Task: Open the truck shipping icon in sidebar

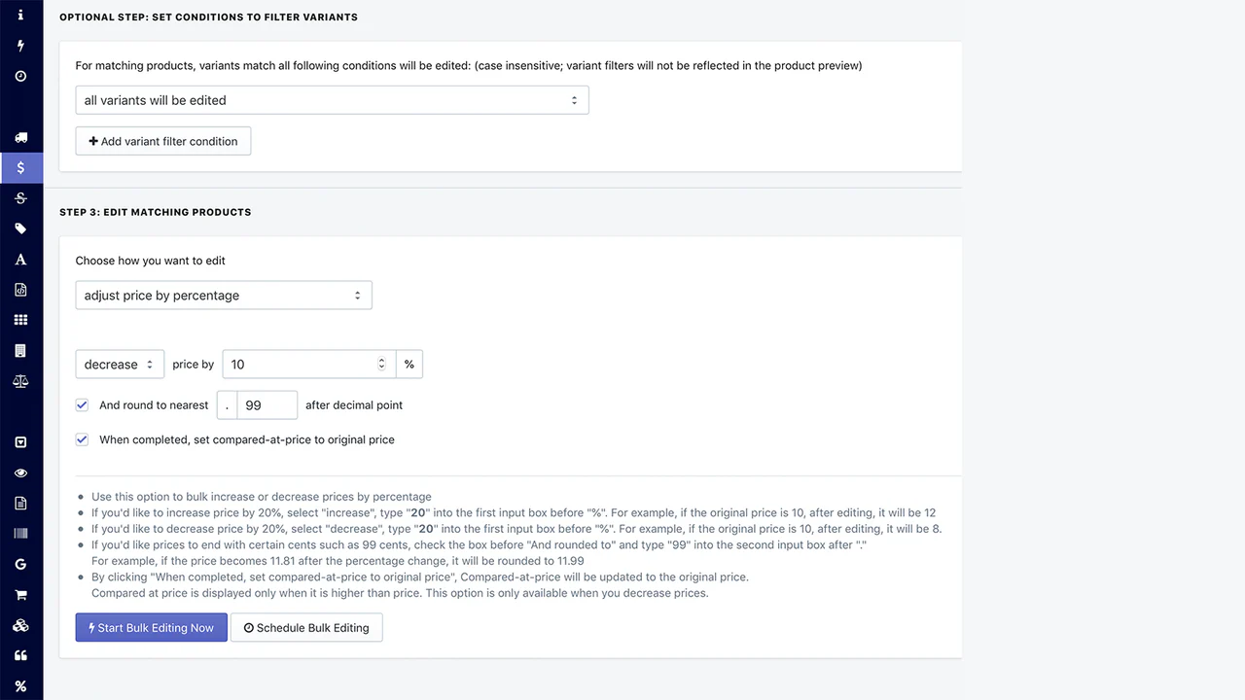Action: tap(20, 137)
